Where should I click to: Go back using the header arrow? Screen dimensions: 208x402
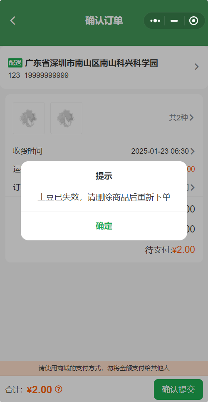(x=13, y=20)
